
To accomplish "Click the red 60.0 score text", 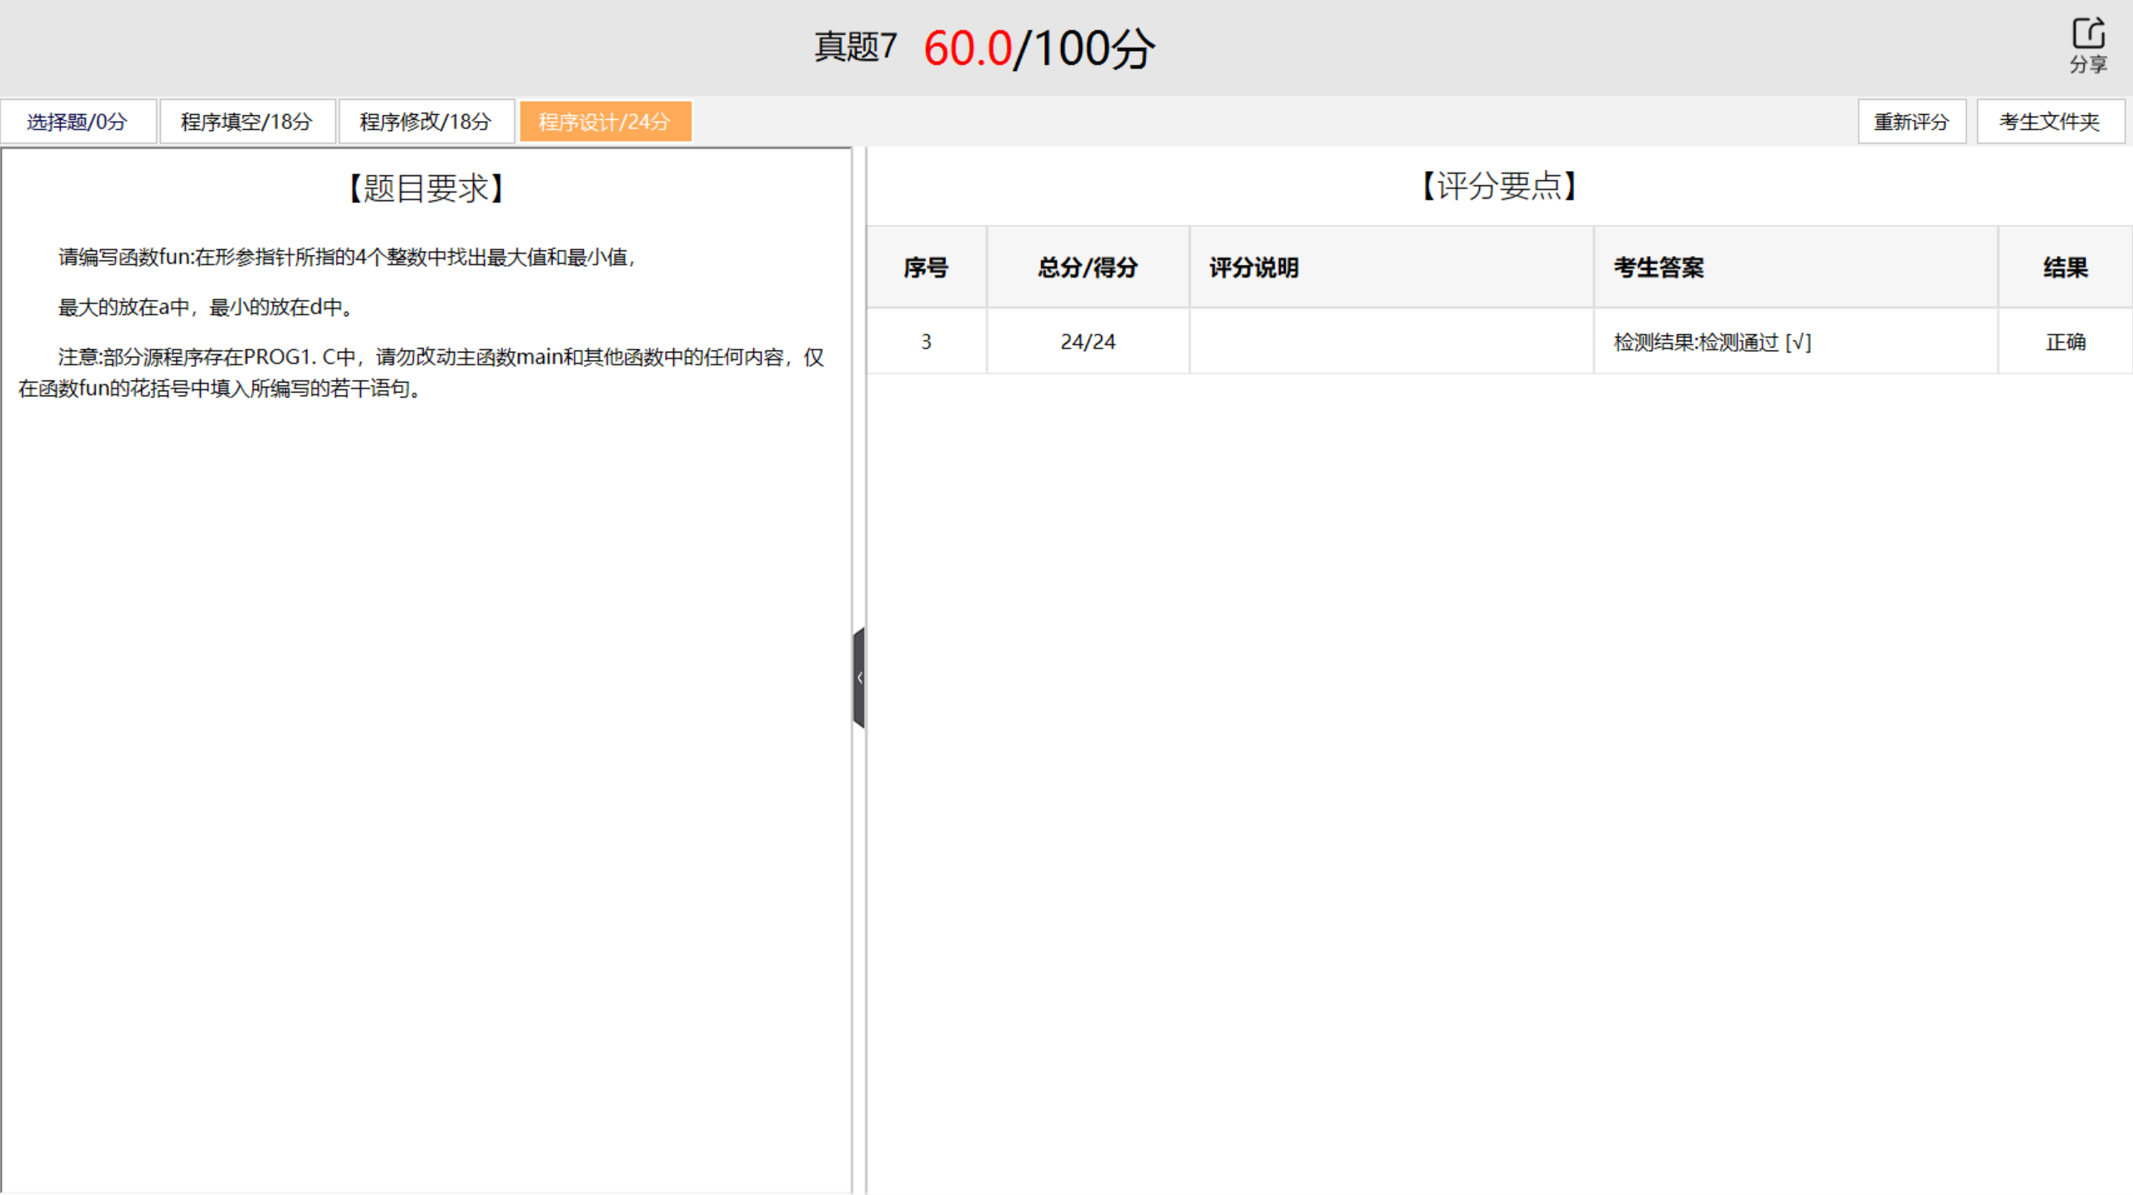I will [x=968, y=48].
